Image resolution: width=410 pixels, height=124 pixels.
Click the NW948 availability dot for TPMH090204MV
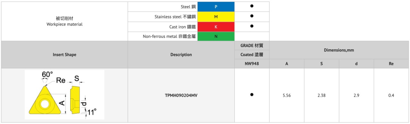click(x=252, y=94)
